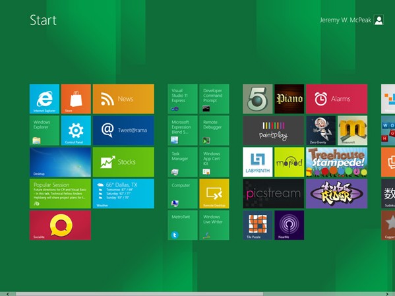This screenshot has width=395, height=296.
Task: Open Windows App Cert Kit tile
Action: click(214, 162)
